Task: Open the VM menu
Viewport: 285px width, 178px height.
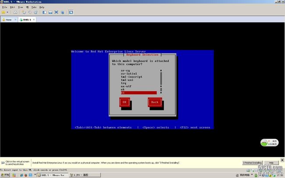Action: (27, 7)
